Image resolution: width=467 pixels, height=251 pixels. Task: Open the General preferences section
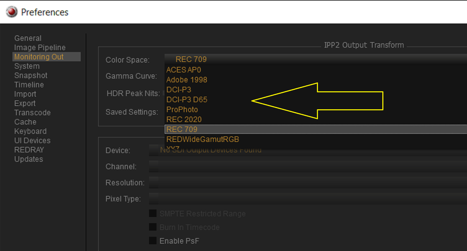[28, 38]
